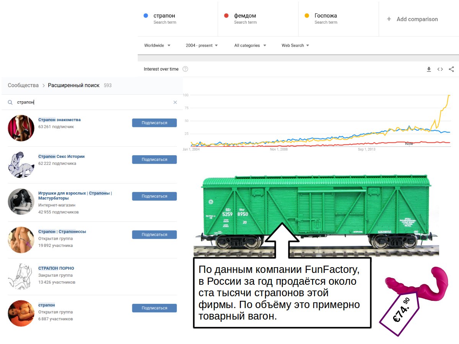Edit the blue страпон search term
459x344 pixels.
click(164, 16)
